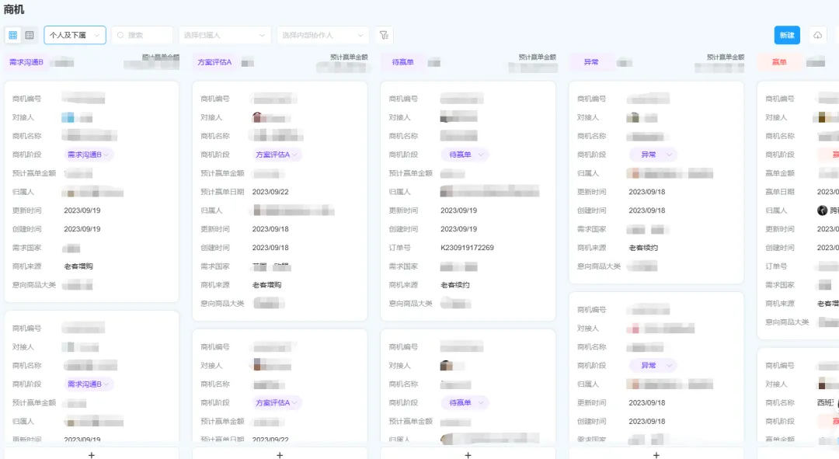Open the 个人及下属 scope dropdown

click(75, 35)
